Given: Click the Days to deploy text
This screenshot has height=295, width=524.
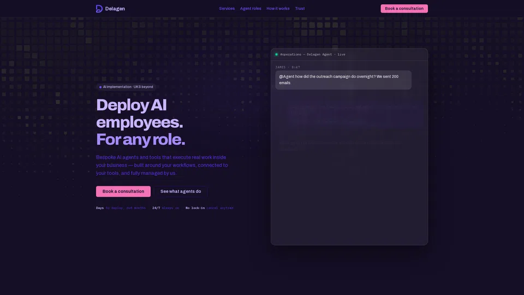Looking at the screenshot, I should (121, 208).
